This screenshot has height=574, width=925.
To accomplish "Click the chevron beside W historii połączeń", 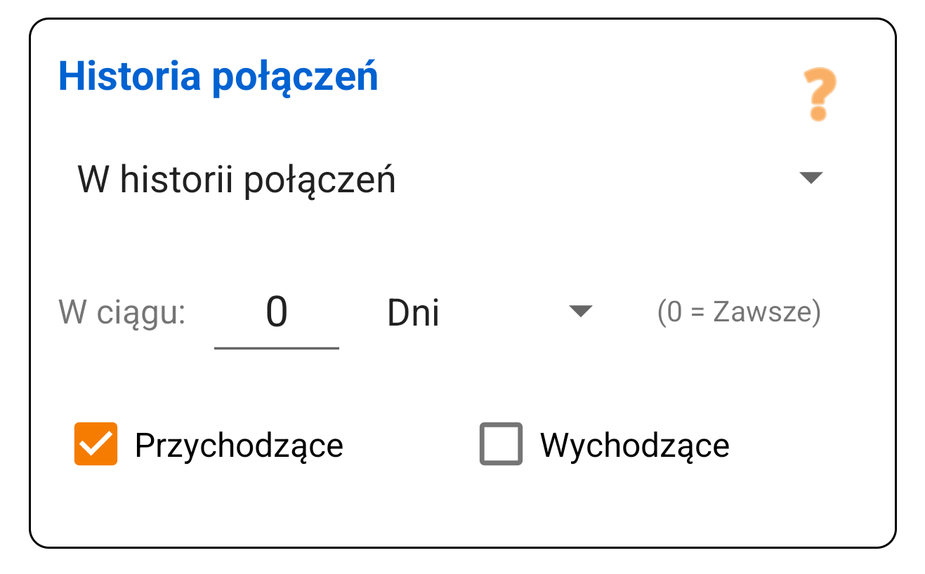I will 811,178.
